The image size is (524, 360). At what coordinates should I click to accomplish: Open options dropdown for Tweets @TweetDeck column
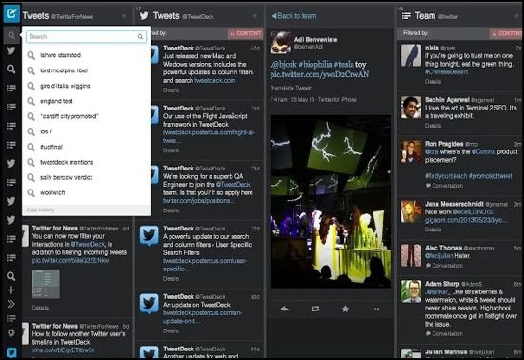pos(255,16)
